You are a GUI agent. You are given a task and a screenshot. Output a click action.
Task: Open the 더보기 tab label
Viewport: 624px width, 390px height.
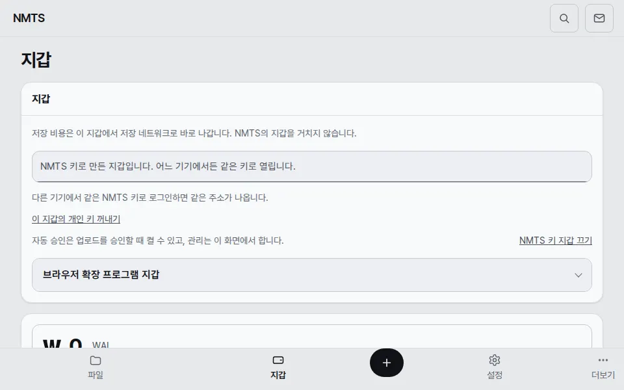coord(603,375)
